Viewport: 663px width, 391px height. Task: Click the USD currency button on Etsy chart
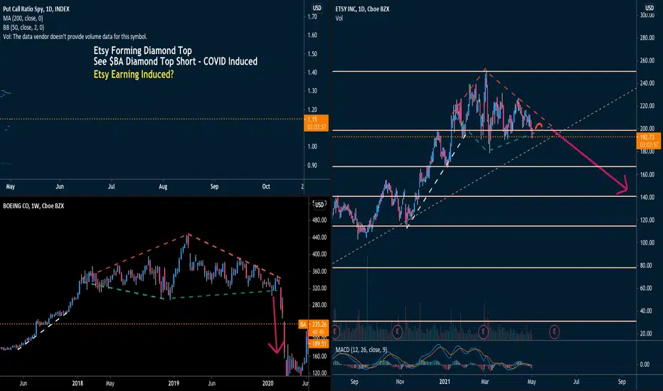pos(649,8)
